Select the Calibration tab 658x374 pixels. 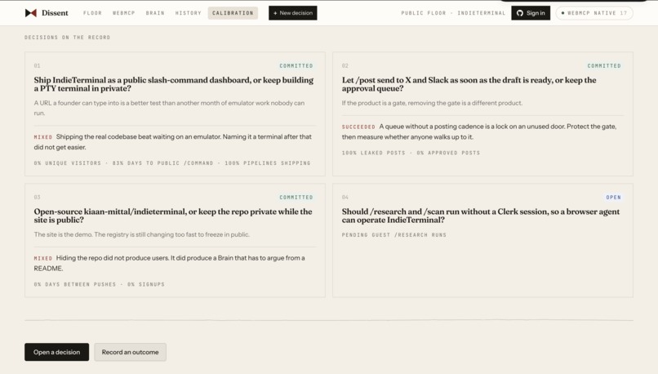pyautogui.click(x=233, y=13)
